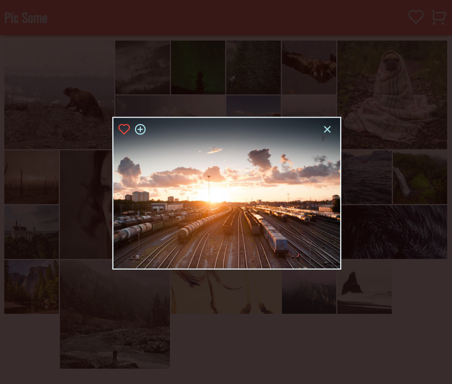Open the castle on hill thumbnail
This screenshot has width=452, height=384.
pos(32,232)
